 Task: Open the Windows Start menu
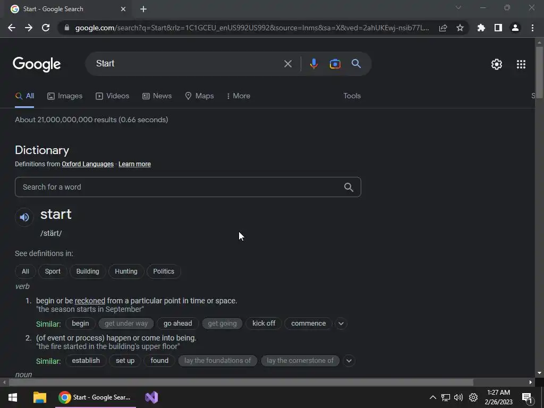tap(13, 397)
